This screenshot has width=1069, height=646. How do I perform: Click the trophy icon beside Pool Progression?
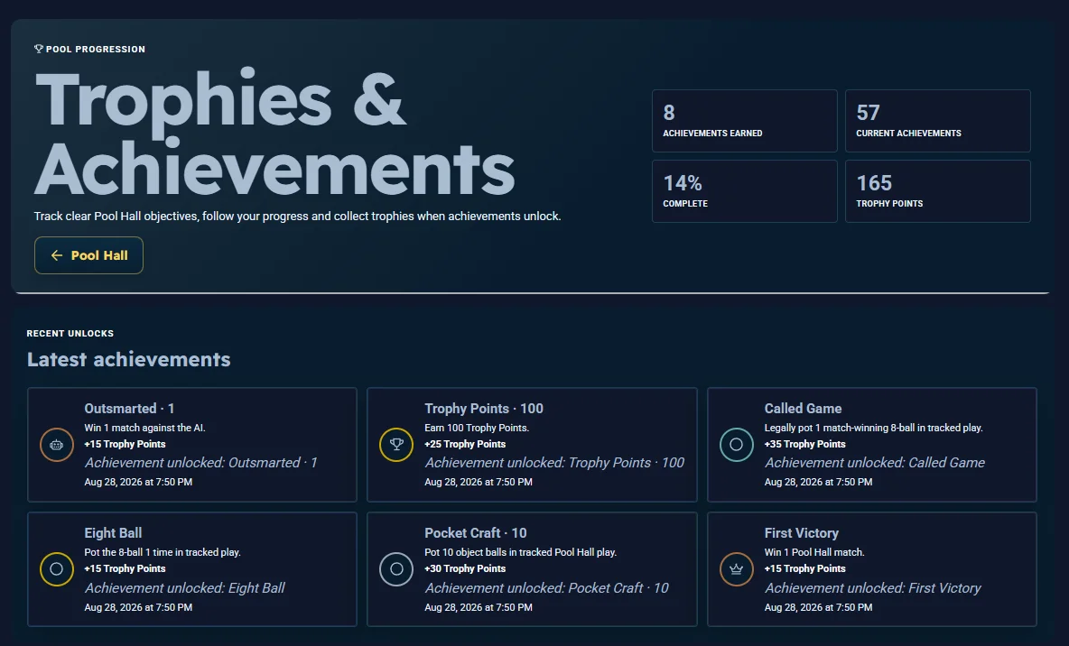tap(39, 49)
